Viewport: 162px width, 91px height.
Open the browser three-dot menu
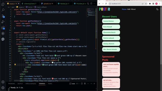pos(160,4)
